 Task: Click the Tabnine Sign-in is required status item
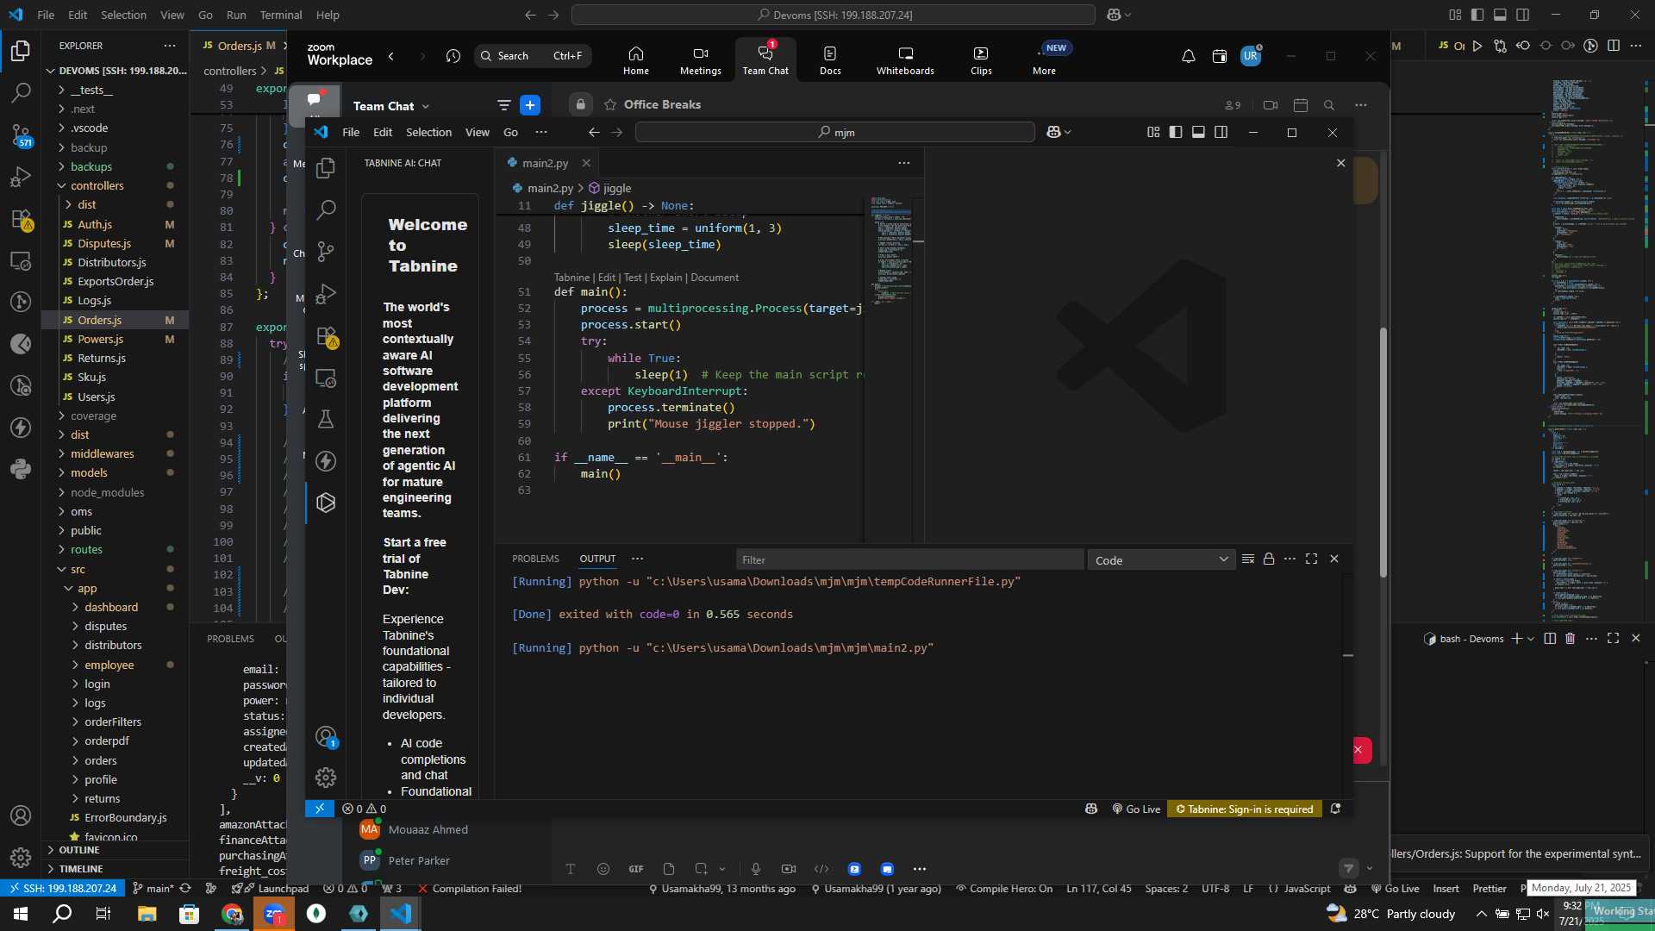[x=1244, y=809]
